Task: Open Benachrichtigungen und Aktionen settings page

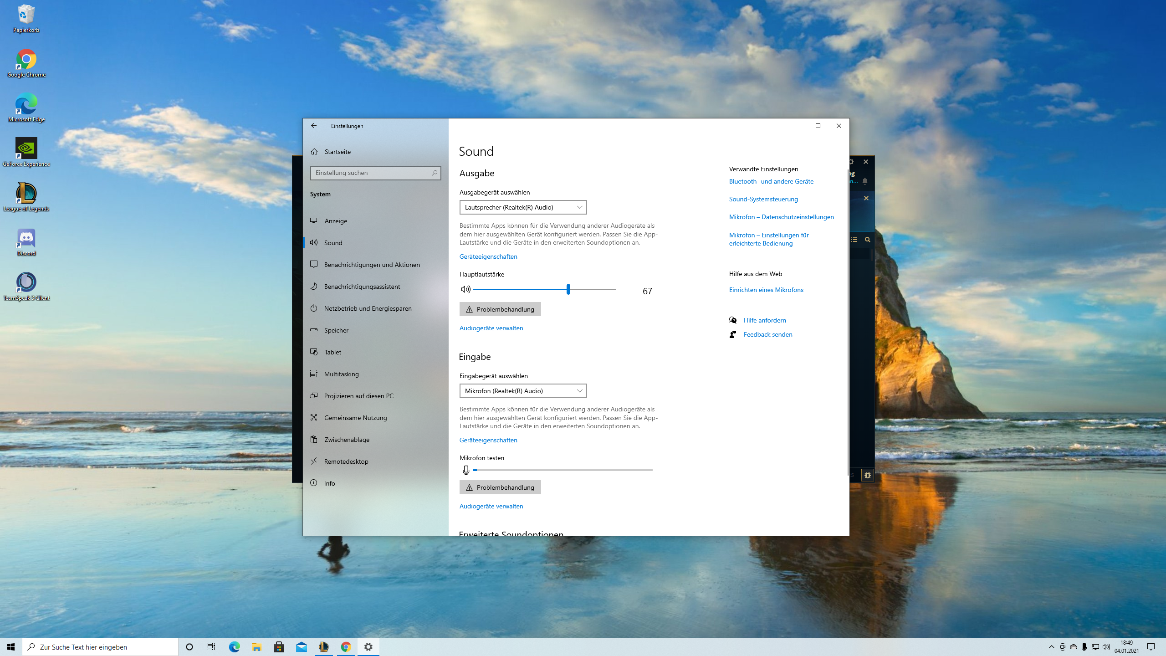Action: (x=372, y=265)
